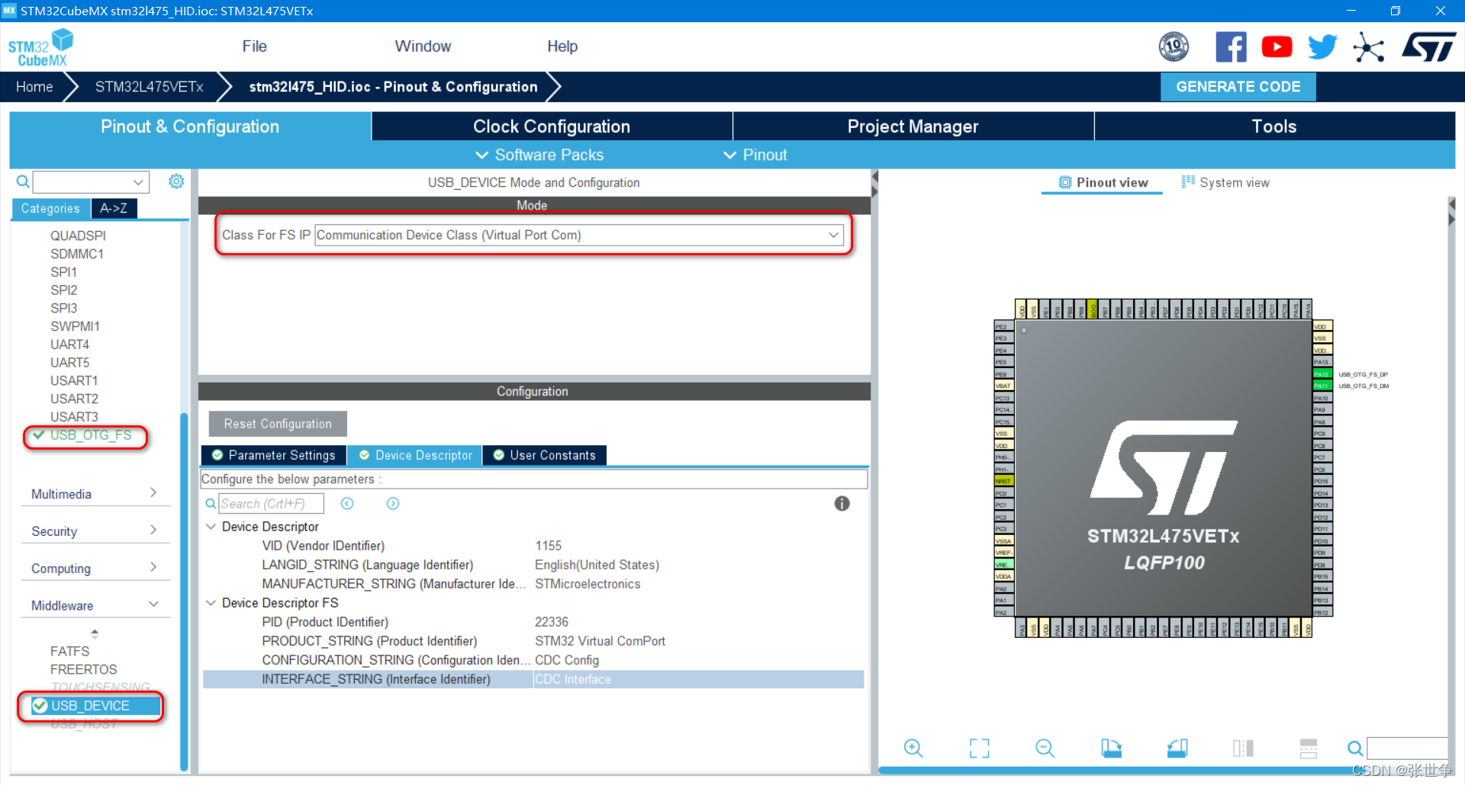Select QUADSPI in the peripheral list
Image resolution: width=1465 pixels, height=785 pixels.
pos(78,235)
